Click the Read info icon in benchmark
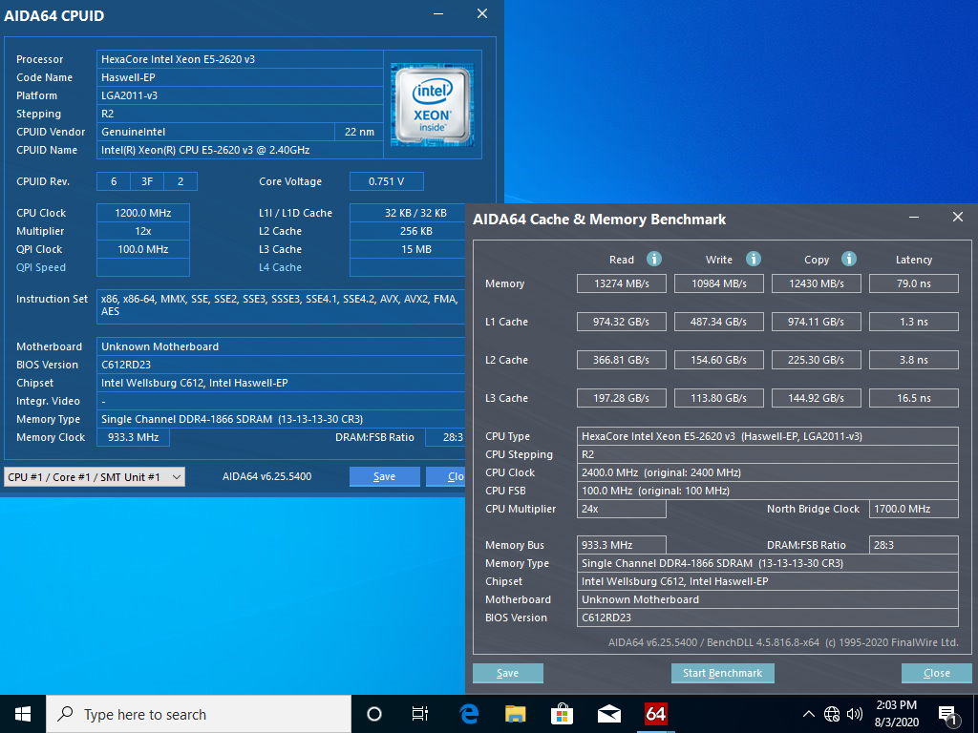This screenshot has height=733, width=978. [653, 259]
